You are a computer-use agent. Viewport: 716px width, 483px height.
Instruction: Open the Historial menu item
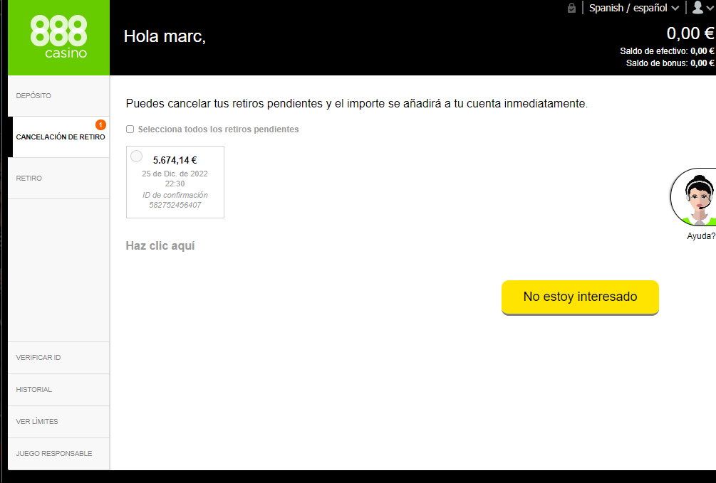(x=34, y=390)
